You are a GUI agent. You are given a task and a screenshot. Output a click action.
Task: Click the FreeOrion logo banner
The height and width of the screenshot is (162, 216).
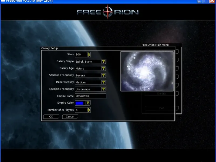coord(108,12)
